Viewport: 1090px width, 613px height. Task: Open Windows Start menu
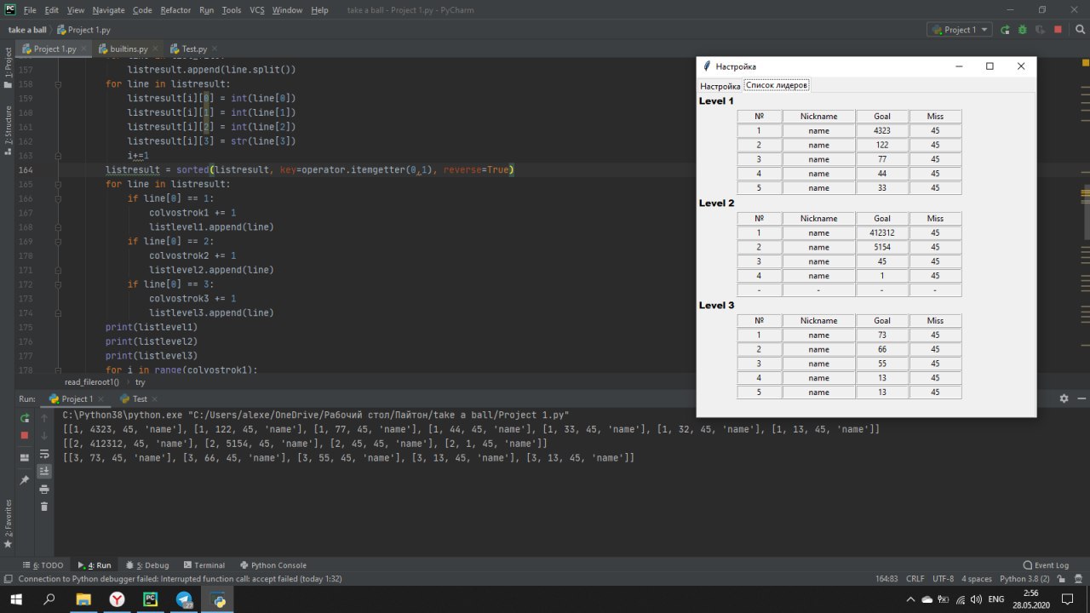click(x=14, y=599)
